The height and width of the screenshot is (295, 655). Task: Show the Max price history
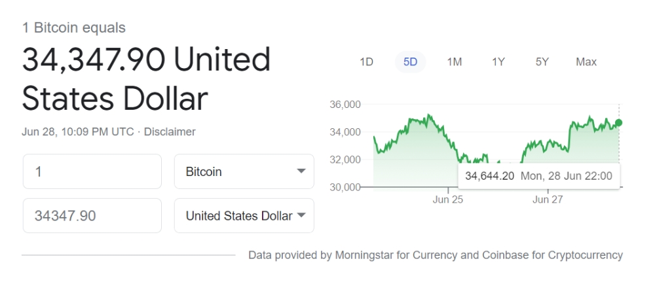[586, 61]
